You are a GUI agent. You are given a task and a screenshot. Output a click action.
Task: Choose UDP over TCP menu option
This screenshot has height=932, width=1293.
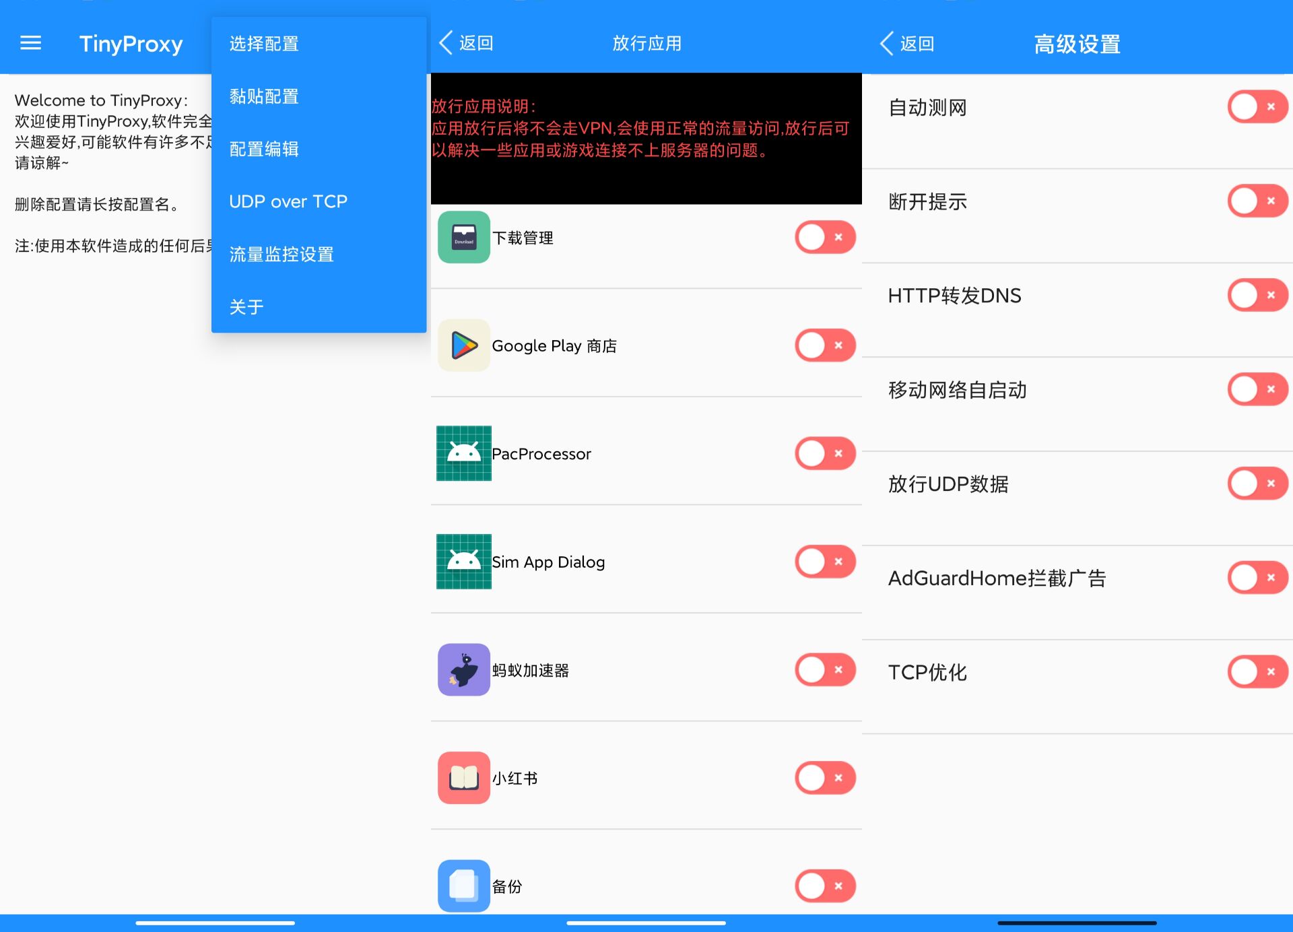point(288,201)
